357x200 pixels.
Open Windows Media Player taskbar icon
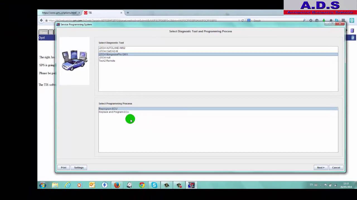pyautogui.click(x=79, y=185)
